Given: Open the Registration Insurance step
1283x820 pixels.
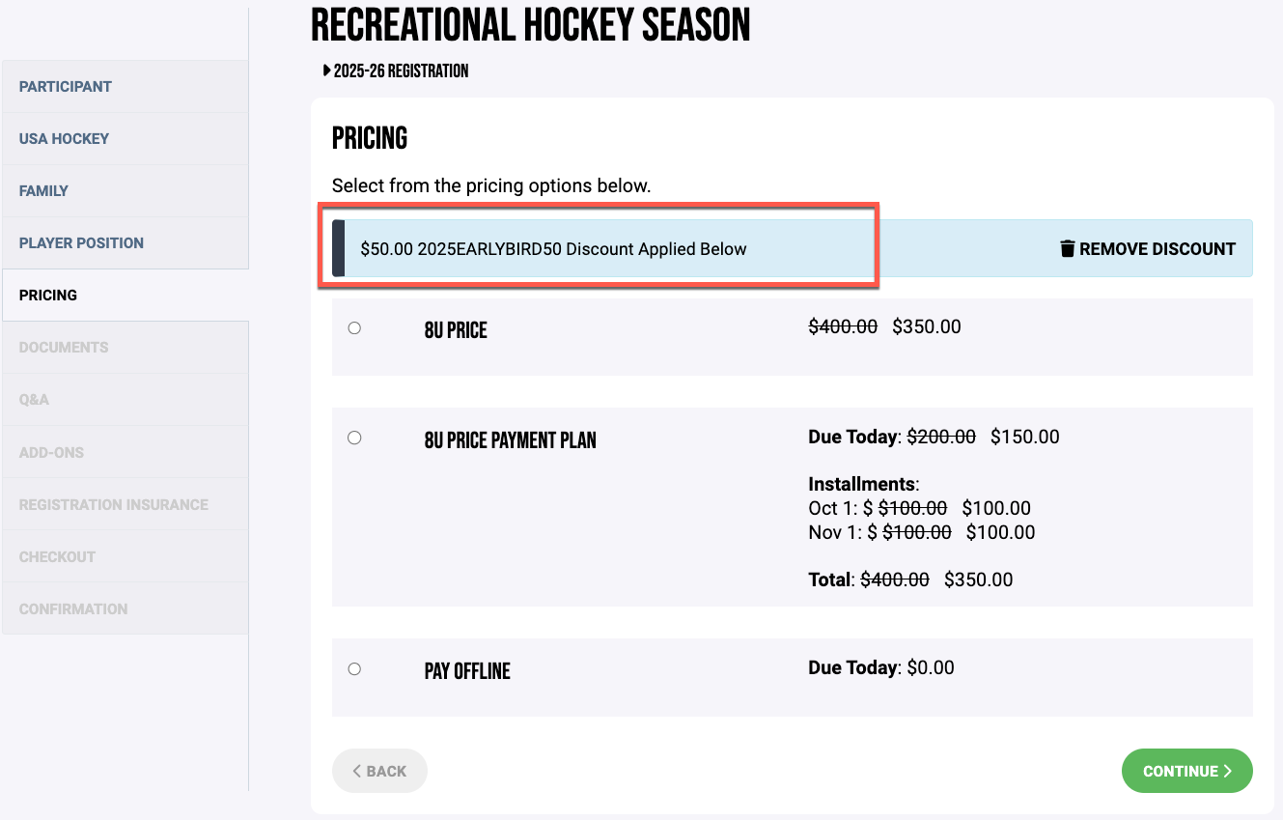Looking at the screenshot, I should (x=113, y=504).
